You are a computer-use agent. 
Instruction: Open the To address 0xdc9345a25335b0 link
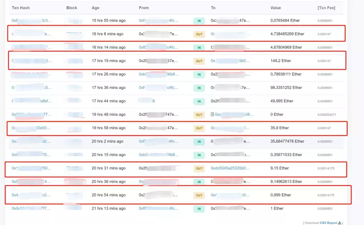point(230,168)
